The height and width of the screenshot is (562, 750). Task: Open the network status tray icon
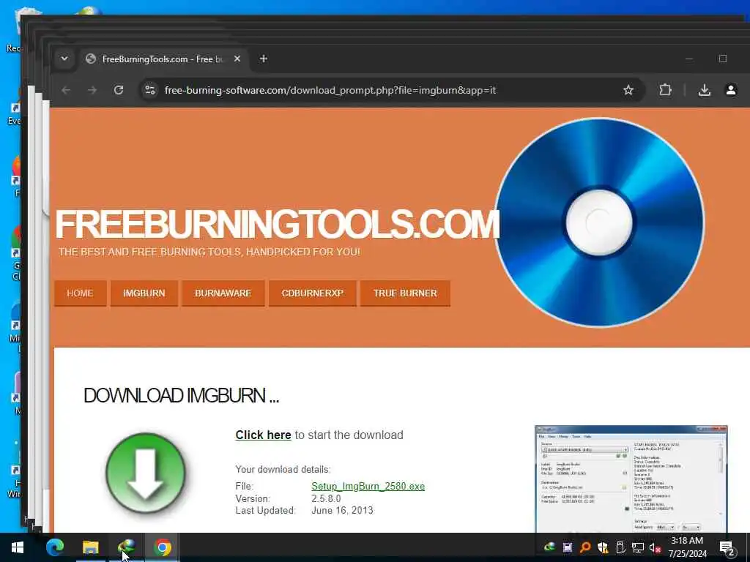[638, 547]
